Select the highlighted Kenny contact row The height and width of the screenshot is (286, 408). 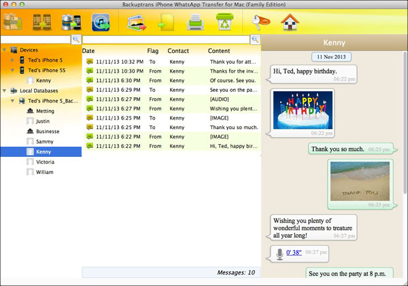(x=41, y=151)
